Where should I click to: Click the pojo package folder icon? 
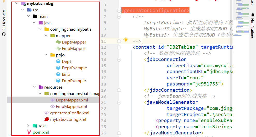(x=52, y=55)
